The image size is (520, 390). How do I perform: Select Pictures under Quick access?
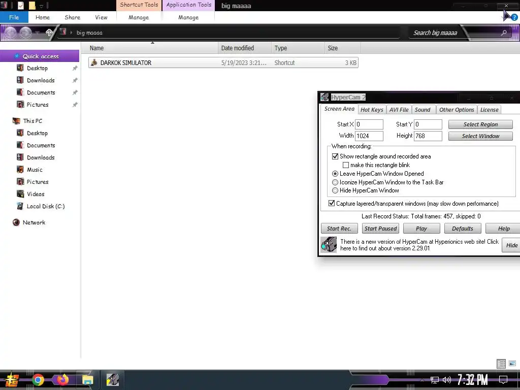(x=38, y=105)
